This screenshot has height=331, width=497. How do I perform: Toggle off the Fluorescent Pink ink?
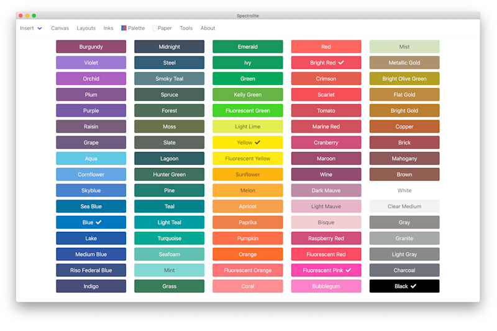326,270
